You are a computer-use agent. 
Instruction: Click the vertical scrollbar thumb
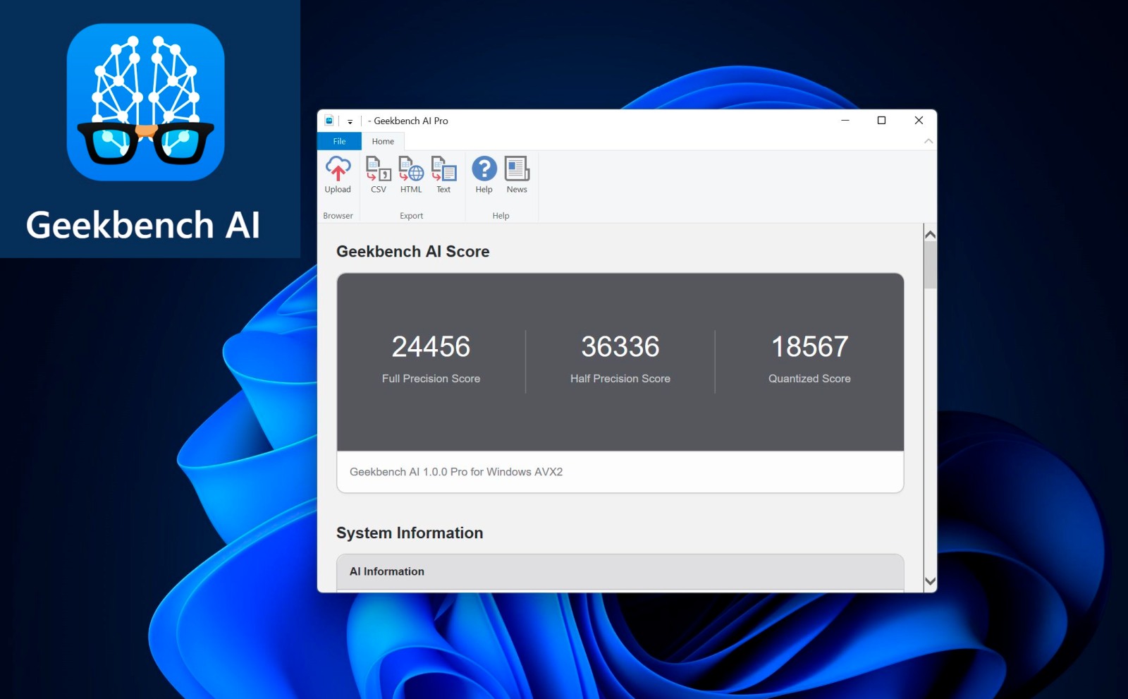(x=931, y=265)
